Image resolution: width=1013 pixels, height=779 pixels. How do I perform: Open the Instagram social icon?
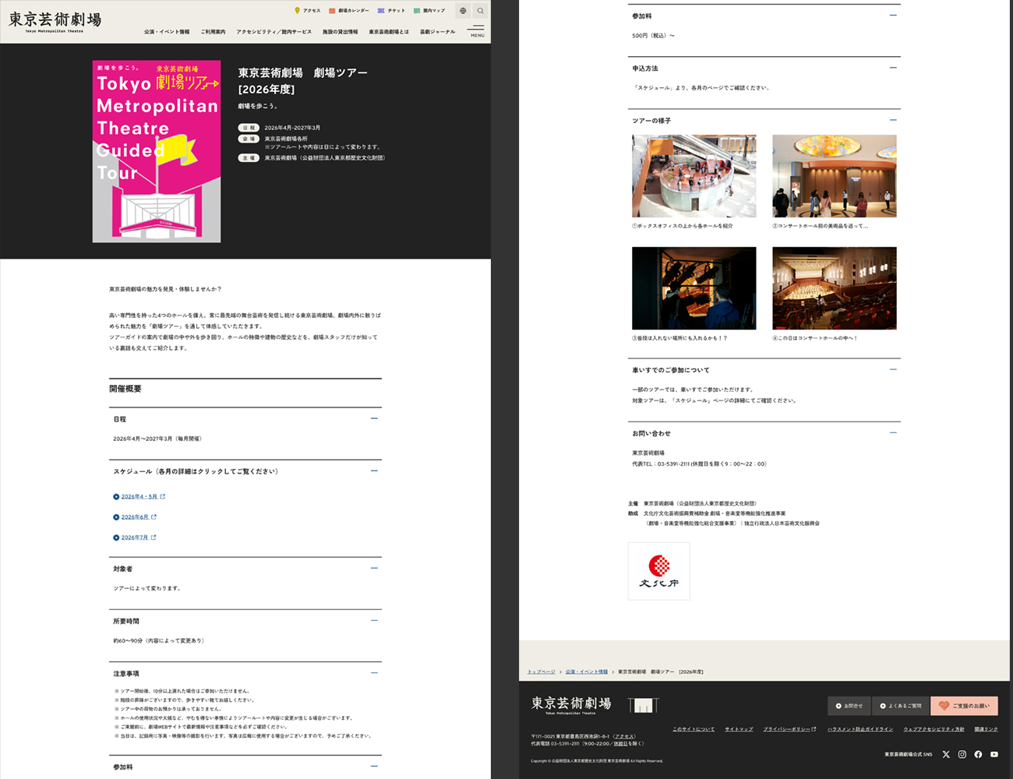point(962,754)
